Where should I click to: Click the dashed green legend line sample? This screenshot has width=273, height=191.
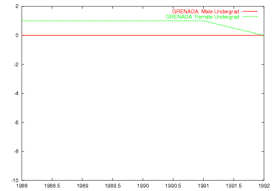point(250,17)
